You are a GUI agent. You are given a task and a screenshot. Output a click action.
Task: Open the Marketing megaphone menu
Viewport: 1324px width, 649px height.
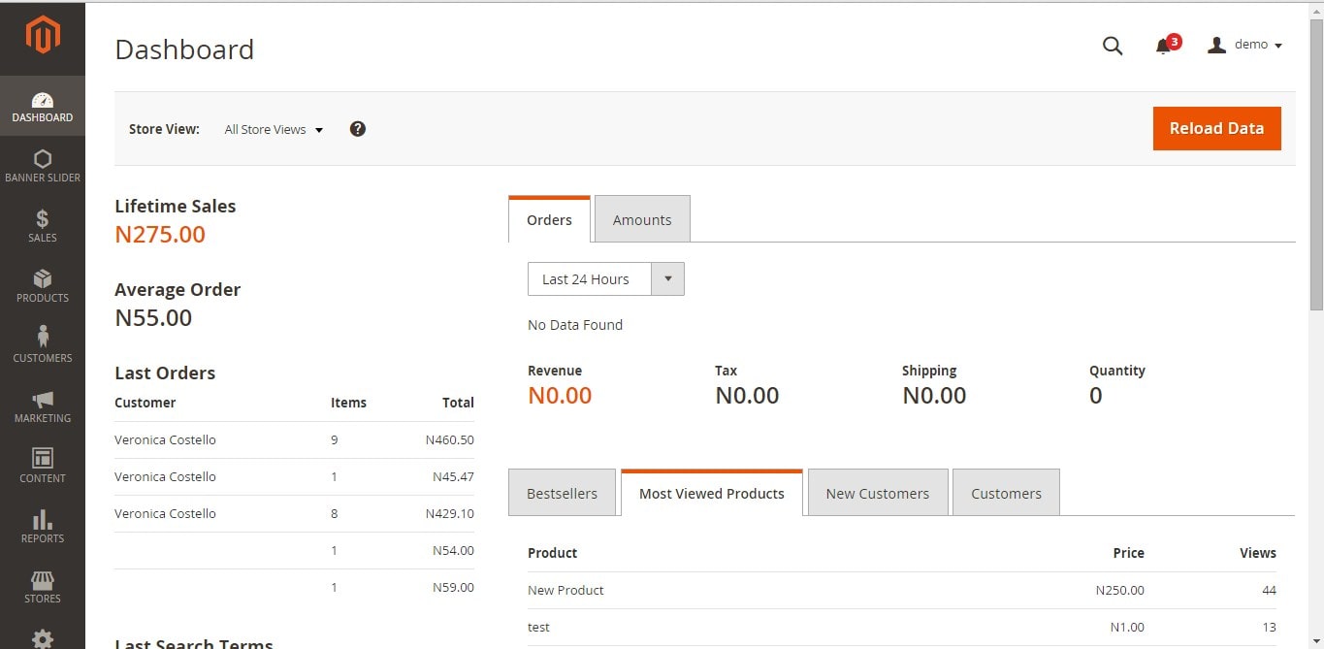pyautogui.click(x=43, y=407)
